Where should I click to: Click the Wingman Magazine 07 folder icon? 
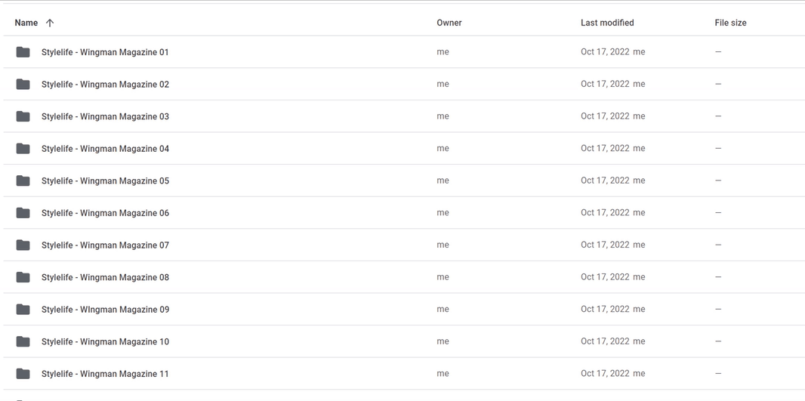tap(23, 245)
